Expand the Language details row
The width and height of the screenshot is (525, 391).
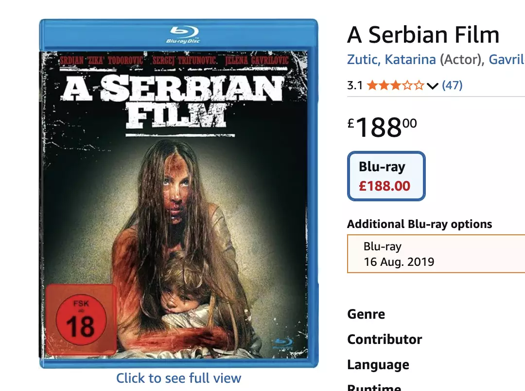click(x=378, y=365)
